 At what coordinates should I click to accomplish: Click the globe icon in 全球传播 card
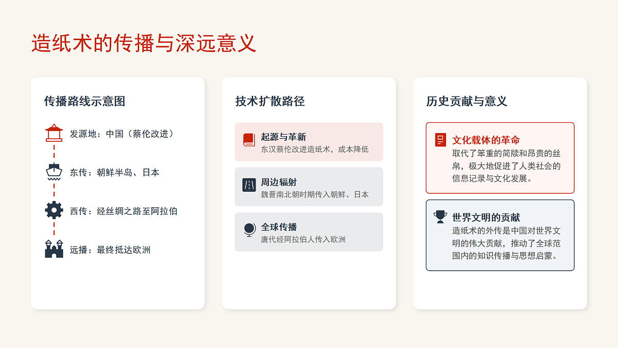coord(249,230)
